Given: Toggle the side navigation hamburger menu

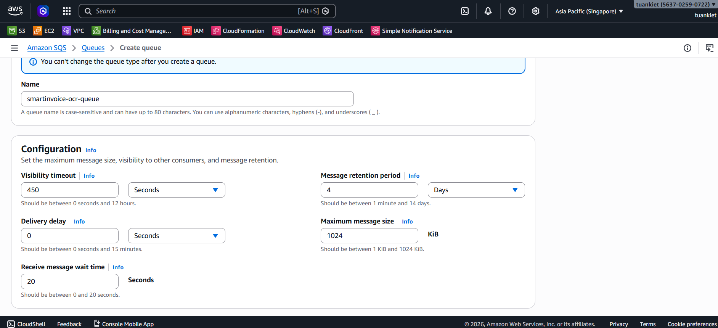Looking at the screenshot, I should (14, 48).
